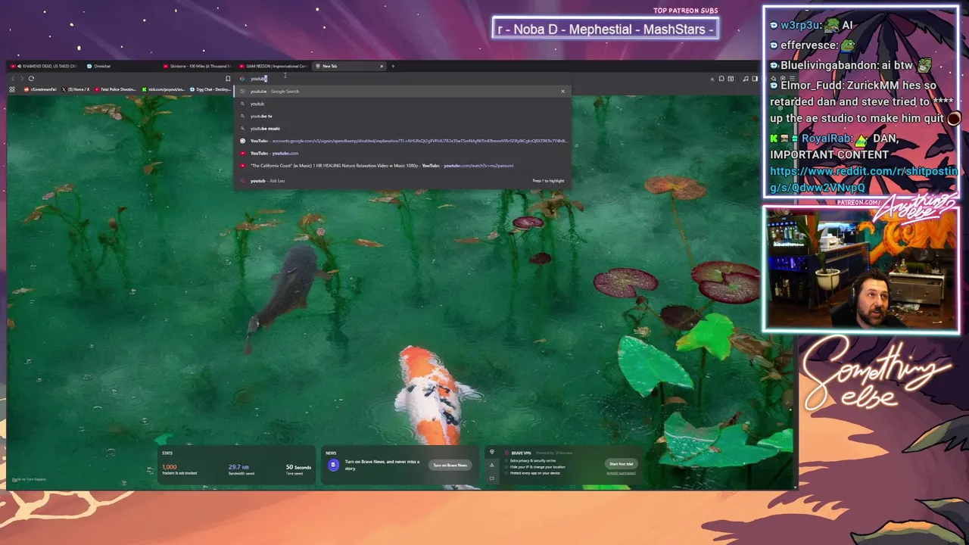Open The California Coast video suggestion

tap(401, 166)
